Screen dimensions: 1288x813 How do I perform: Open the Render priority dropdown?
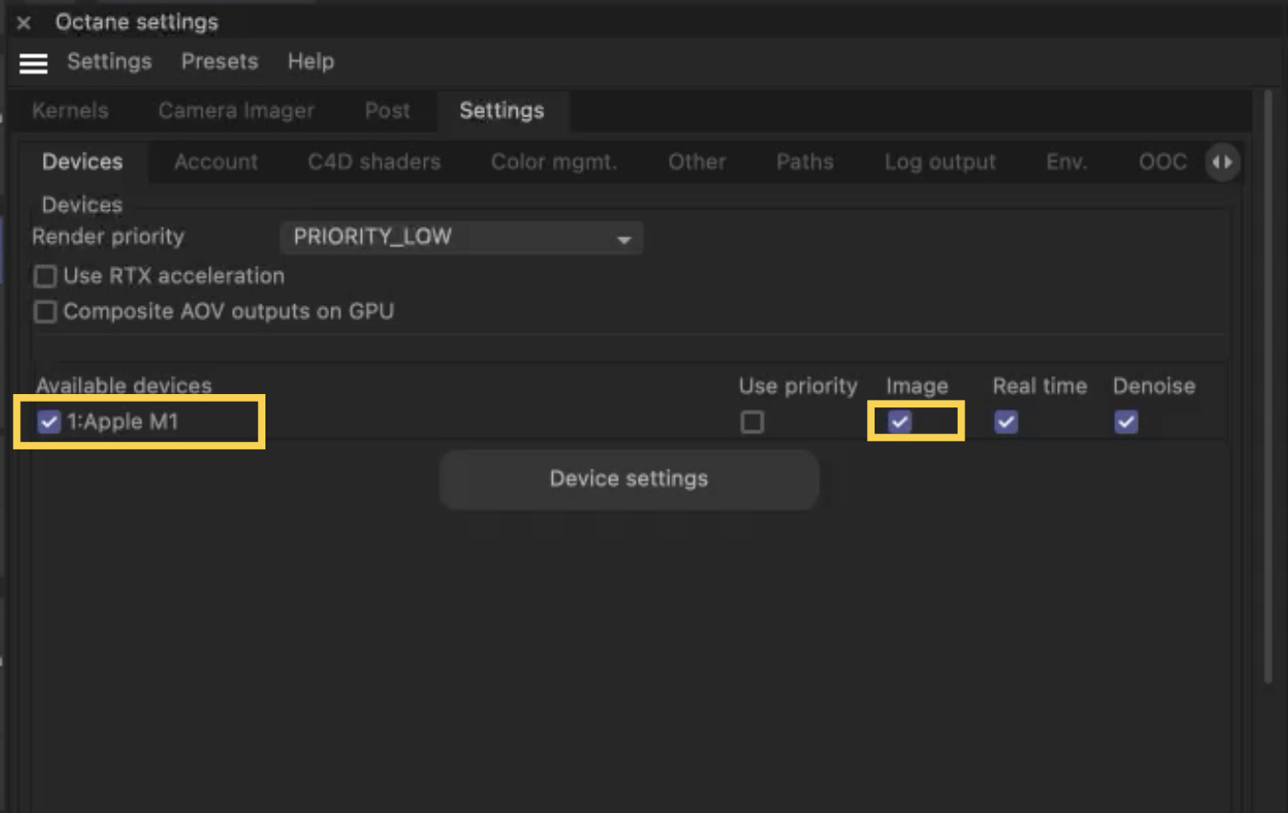click(x=461, y=238)
